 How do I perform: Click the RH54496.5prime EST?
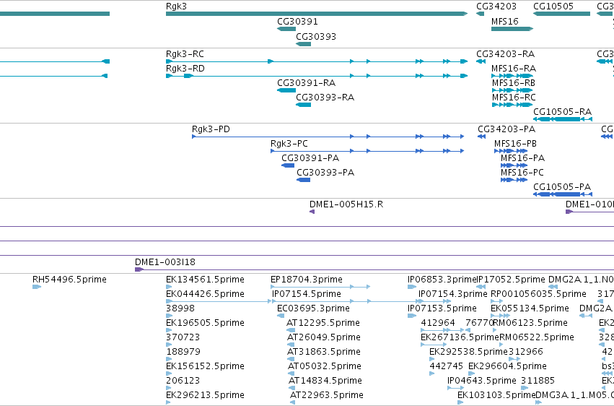click(37, 288)
